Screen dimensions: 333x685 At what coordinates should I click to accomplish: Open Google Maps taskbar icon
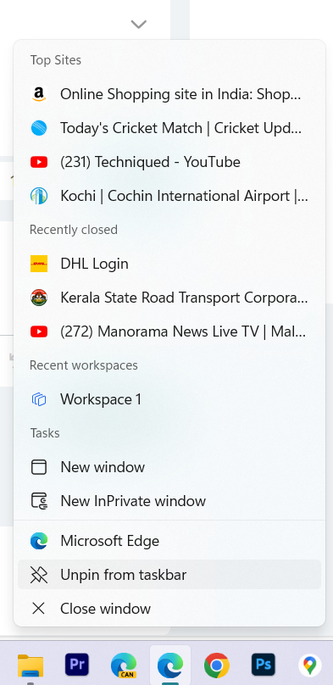click(310, 666)
